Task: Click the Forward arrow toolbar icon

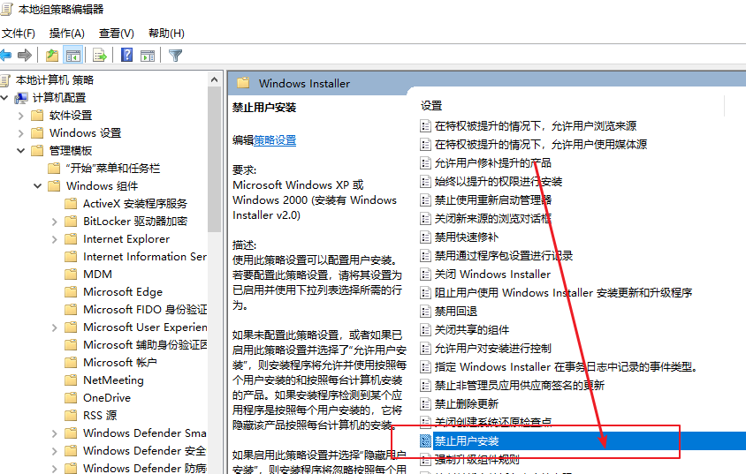Action: (x=25, y=56)
